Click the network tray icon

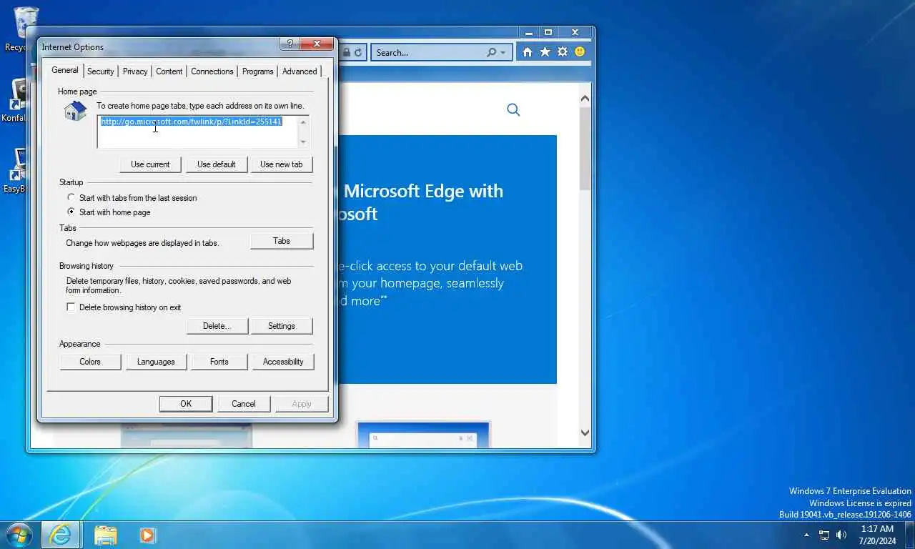click(824, 535)
